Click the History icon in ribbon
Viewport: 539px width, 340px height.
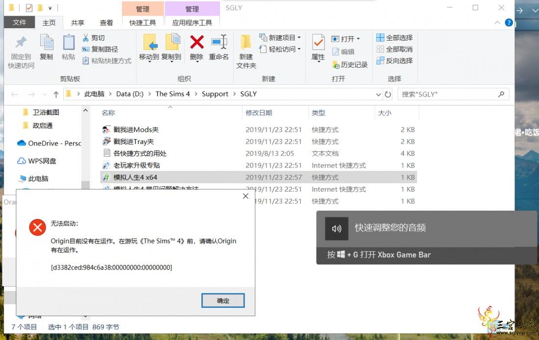tap(336, 65)
